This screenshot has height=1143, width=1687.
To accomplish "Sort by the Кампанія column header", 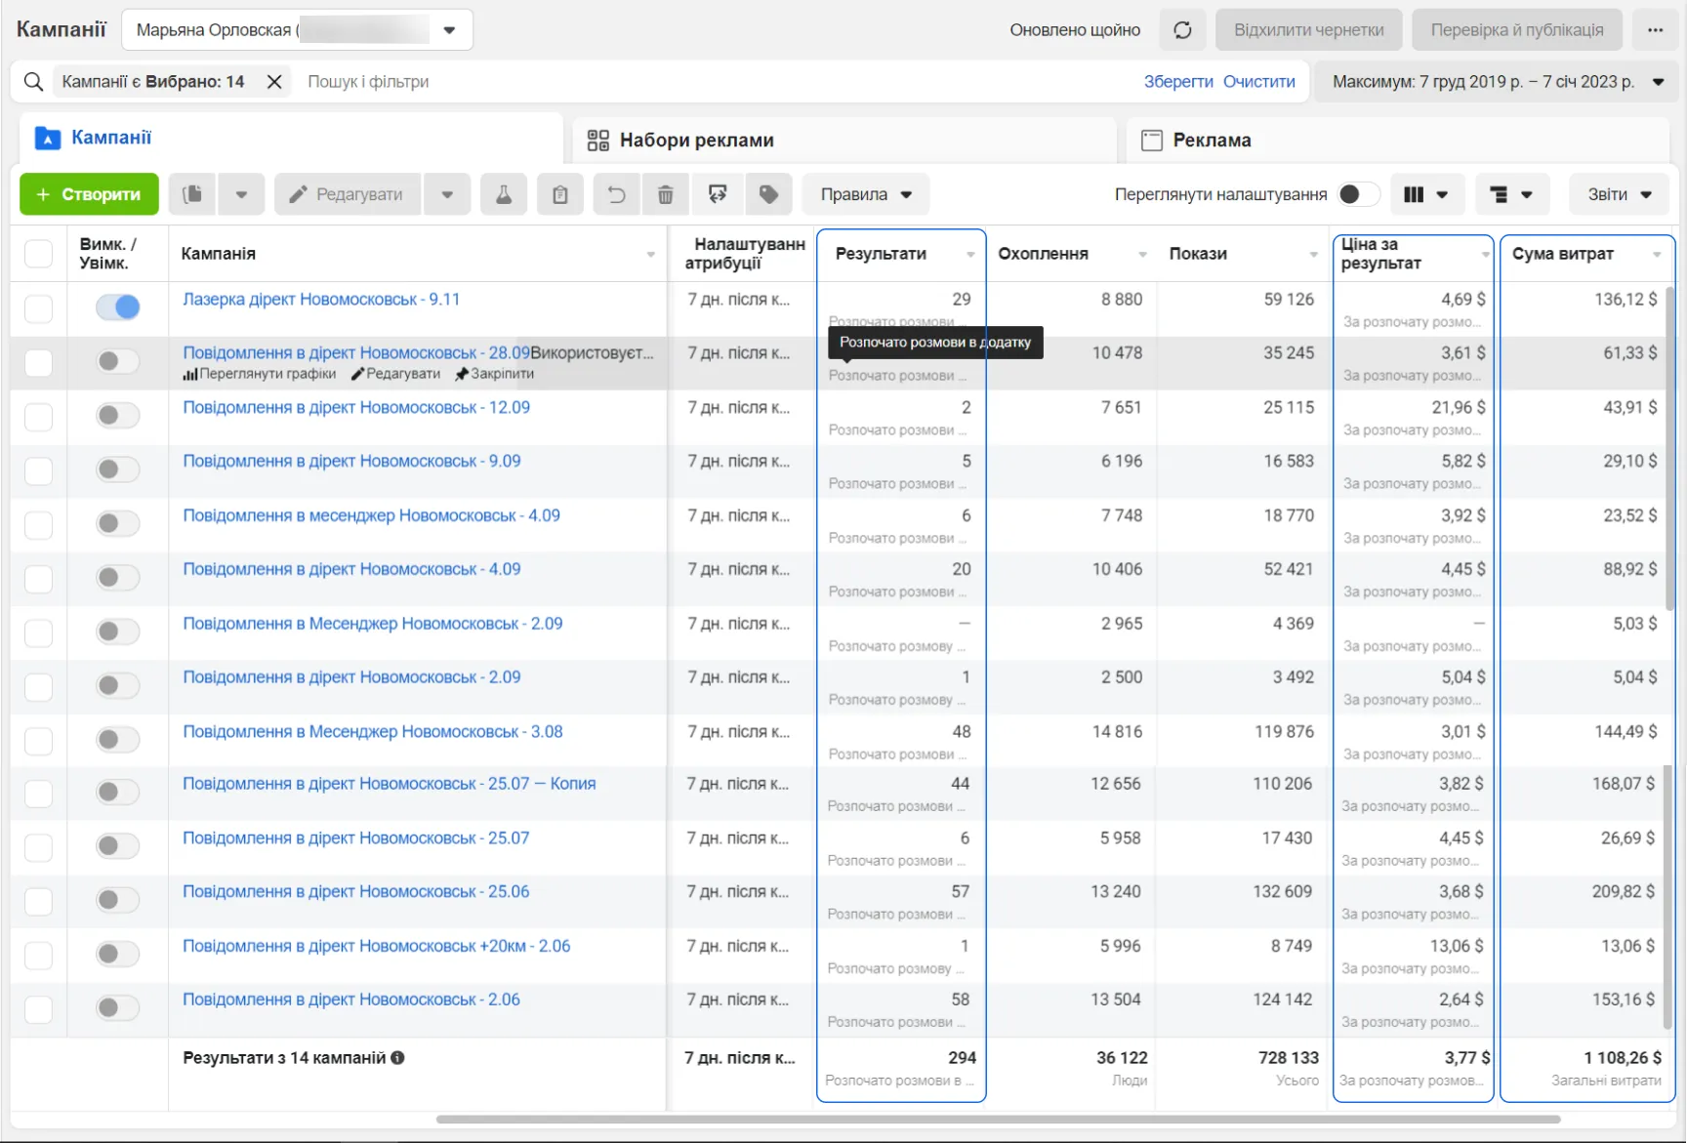I will [x=219, y=254].
